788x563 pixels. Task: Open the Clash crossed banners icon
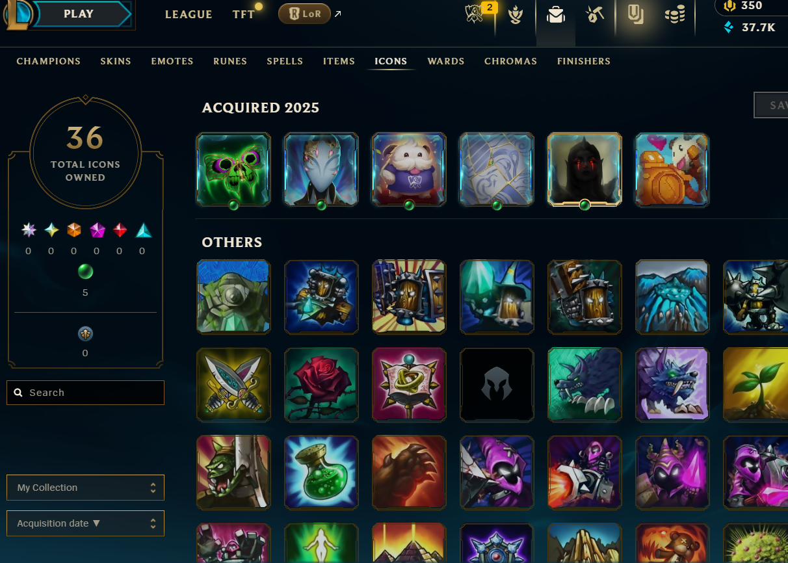point(475,14)
